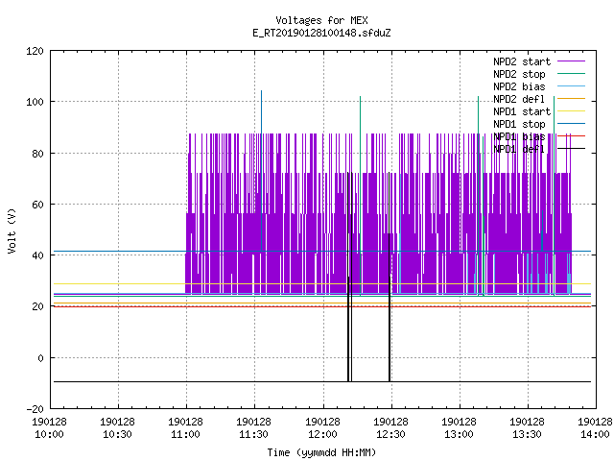Screen dimensions: 614x461
Task: Click the 'NPD1 start' legend label
Action: [x=522, y=111]
